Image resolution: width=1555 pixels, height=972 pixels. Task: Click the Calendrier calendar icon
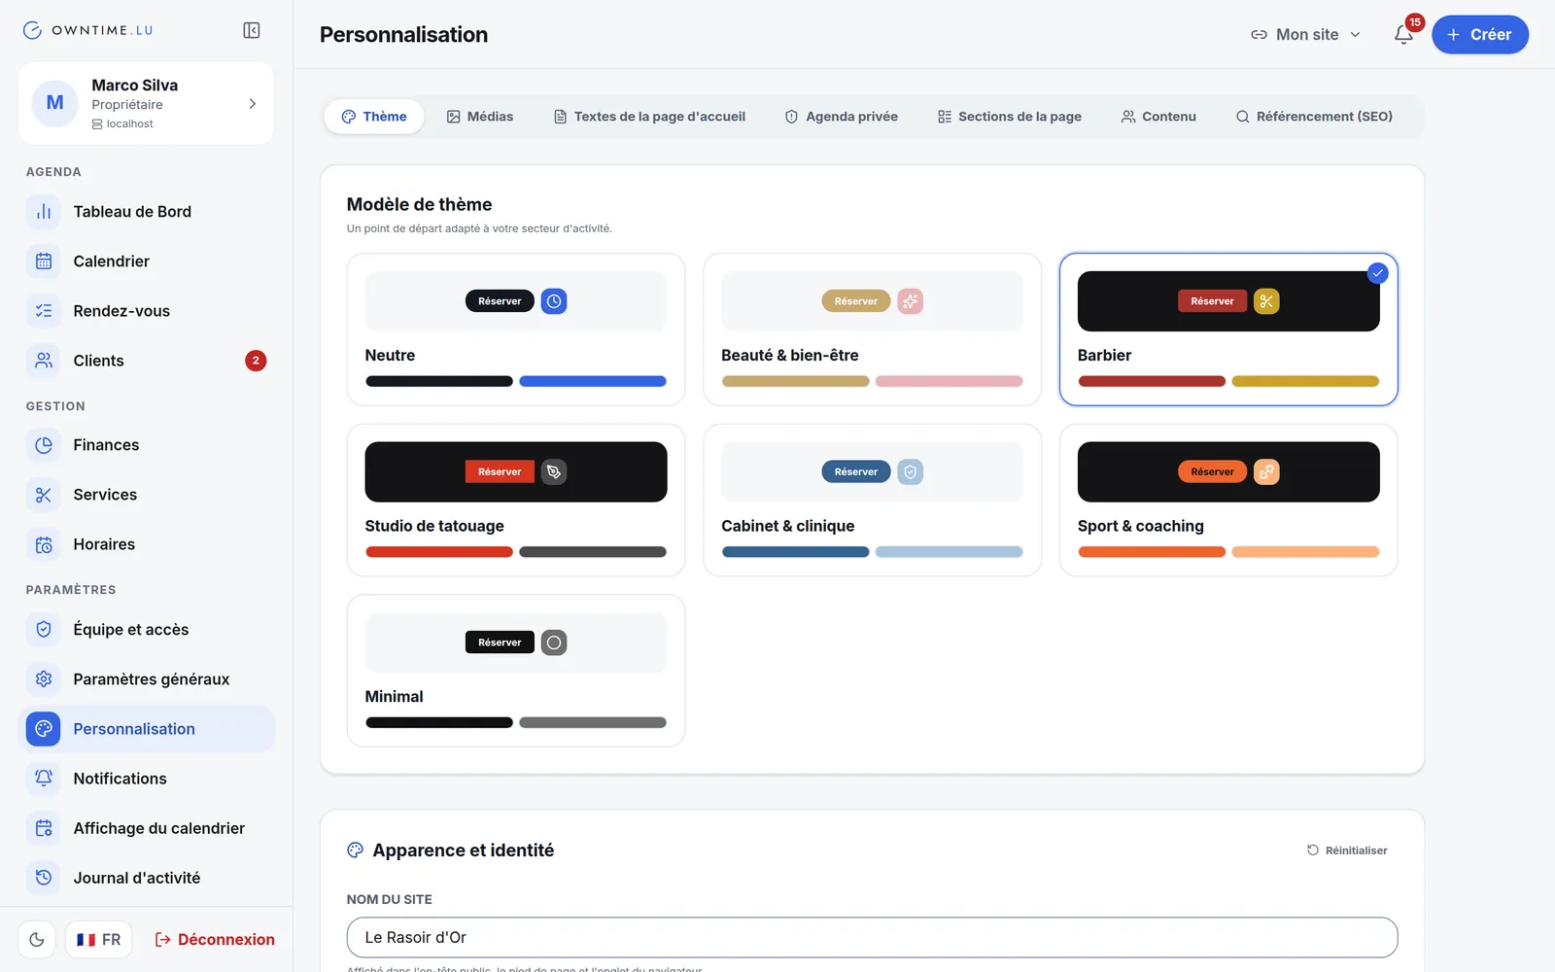point(44,261)
